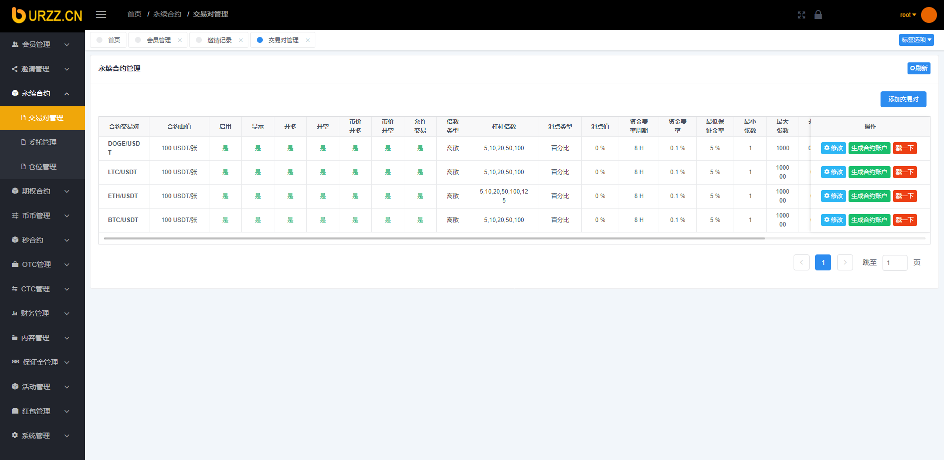Switch to the 首页 tab
Viewport: 944px width, 460px height.
[x=108, y=40]
